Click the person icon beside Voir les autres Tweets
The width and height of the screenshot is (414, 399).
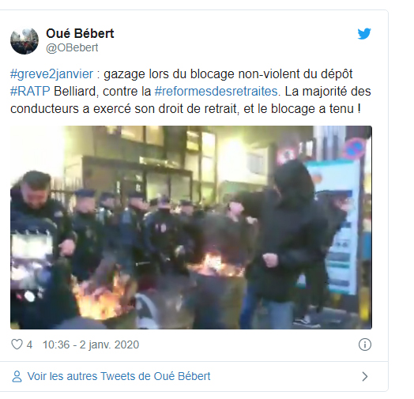(x=17, y=376)
